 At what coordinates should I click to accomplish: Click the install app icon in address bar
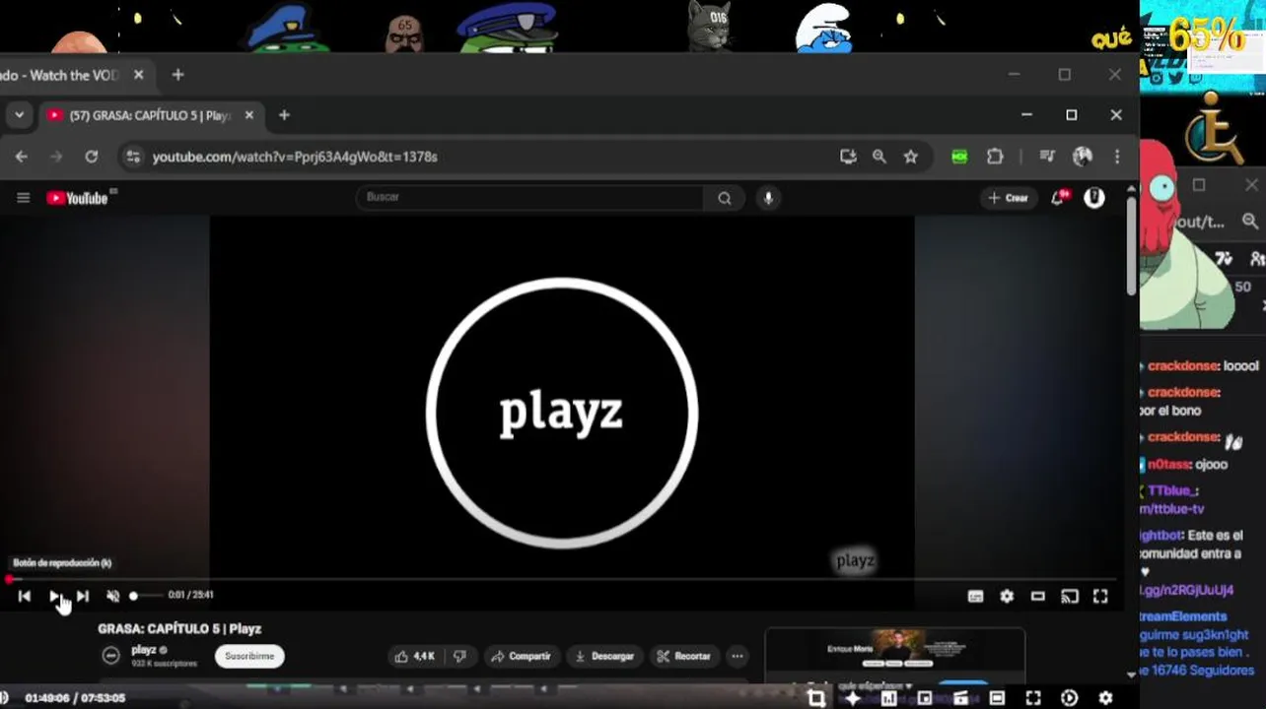(x=848, y=157)
